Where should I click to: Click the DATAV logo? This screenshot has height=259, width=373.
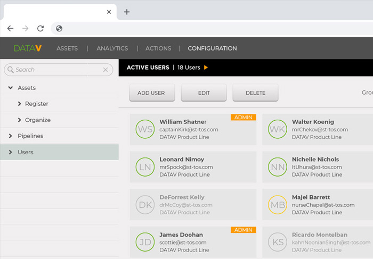[28, 48]
